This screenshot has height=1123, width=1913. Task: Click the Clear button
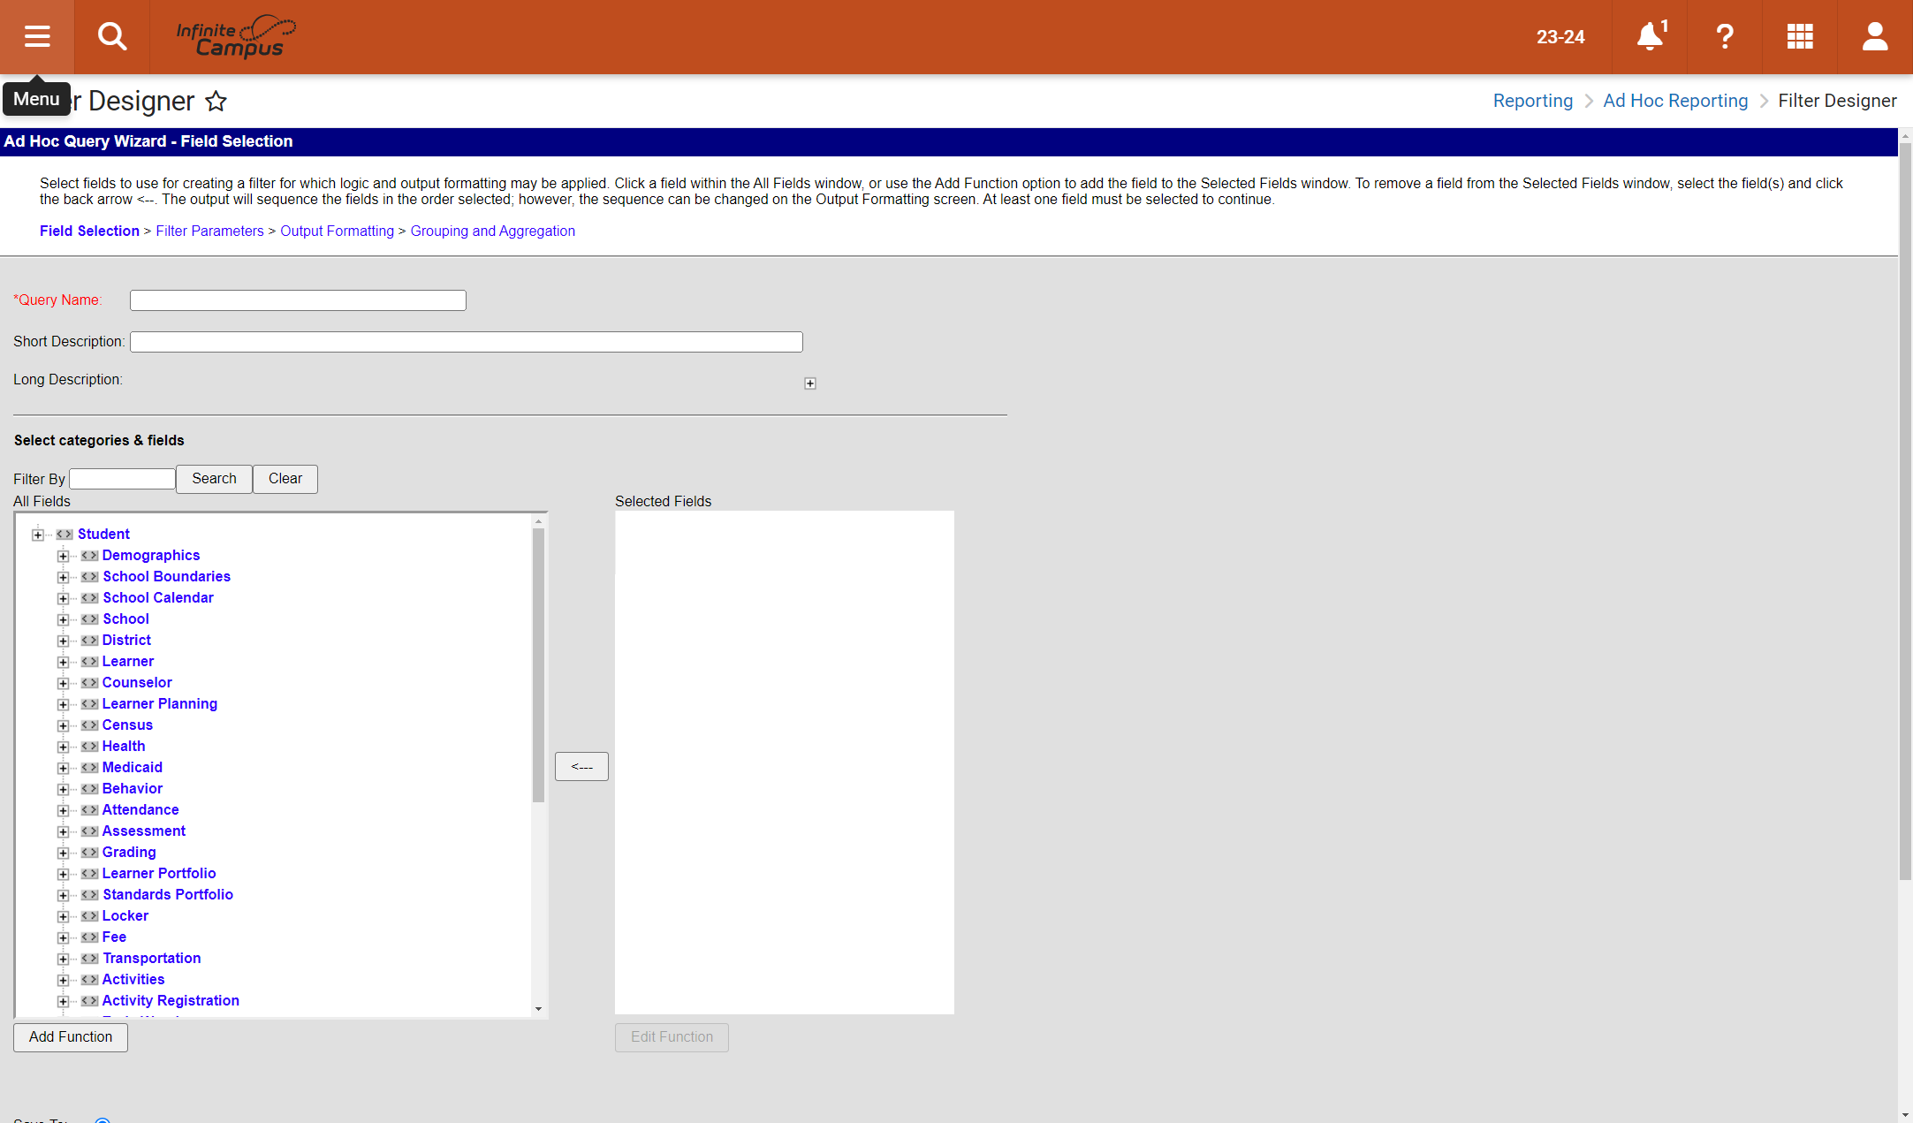pos(285,479)
